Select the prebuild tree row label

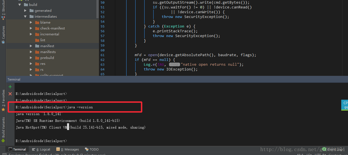point(47,58)
